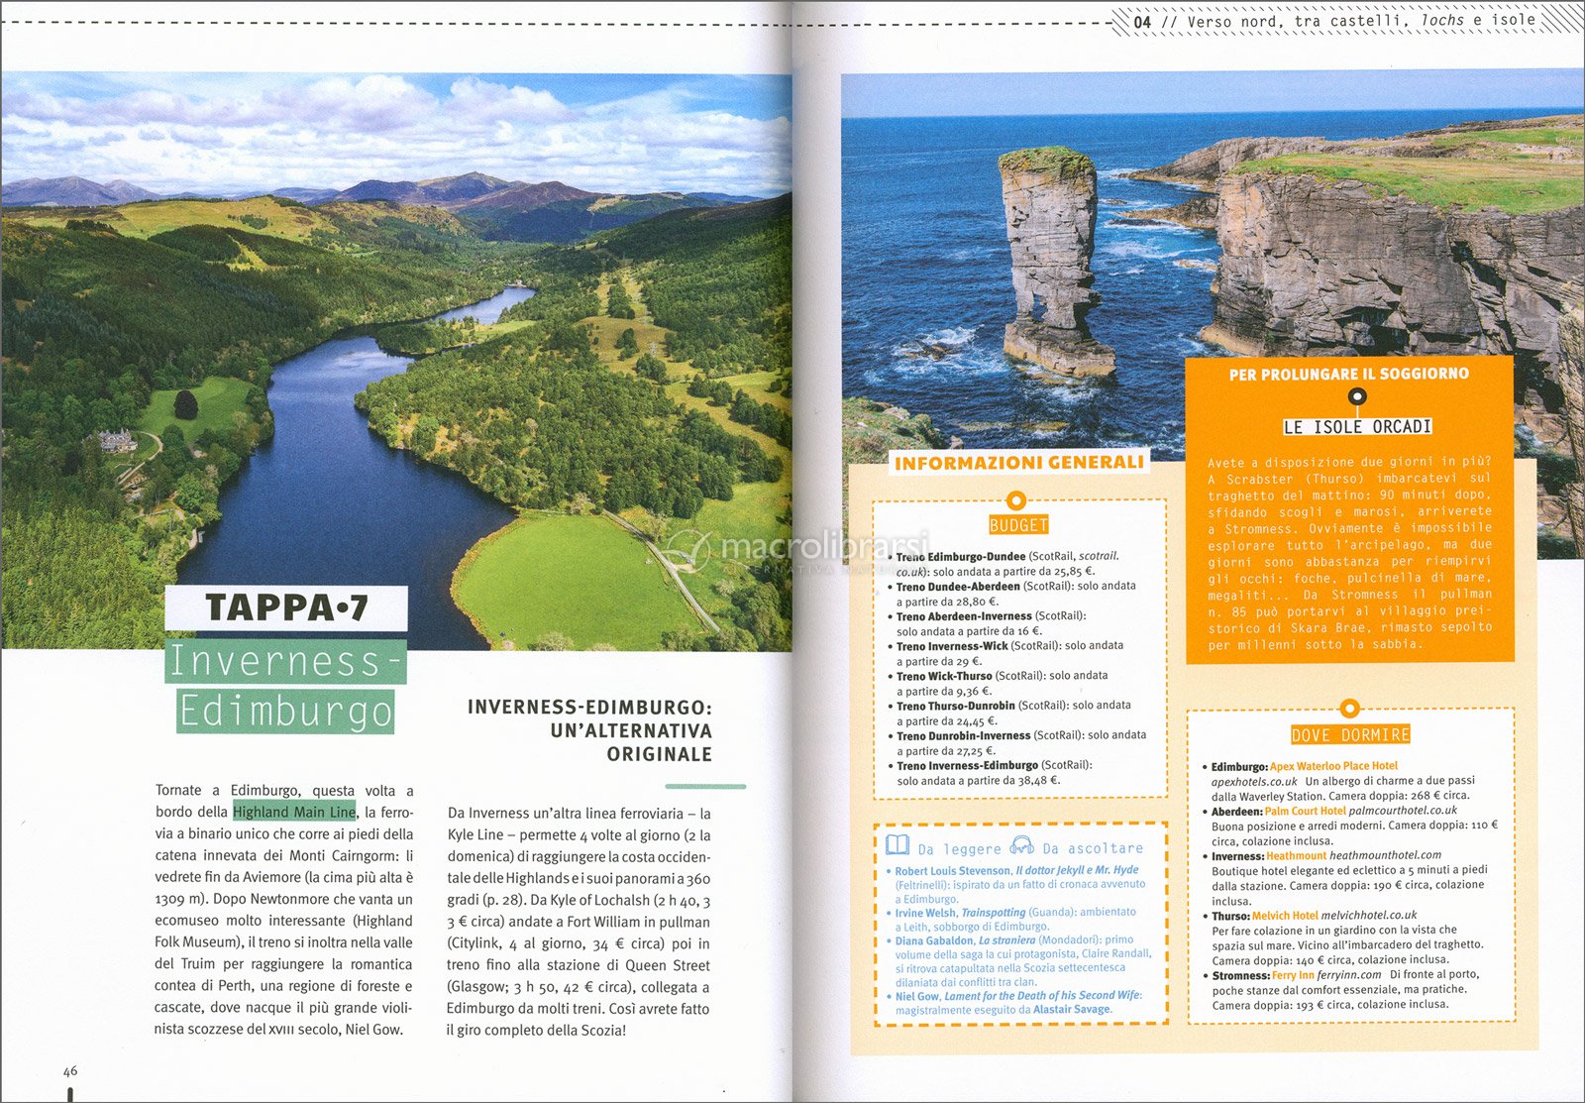Viewport: 1585px width, 1103px height.
Task: Click the heading INVERNESS-EDIMBURGO: UN'ALTERNATIVA ORIGINALE
Action: click(589, 730)
